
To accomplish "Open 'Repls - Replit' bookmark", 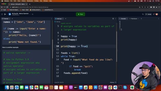I will (x=24, y=10).
